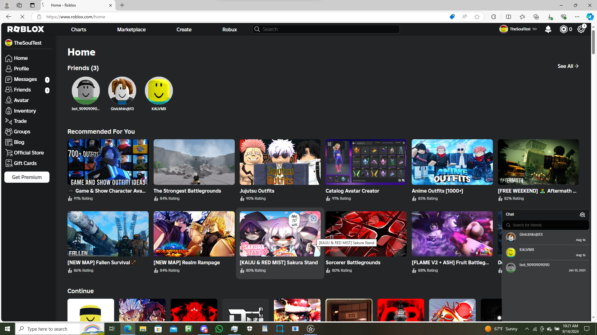Click the Robux balance icon
This screenshot has width=597, height=335.
click(563, 29)
